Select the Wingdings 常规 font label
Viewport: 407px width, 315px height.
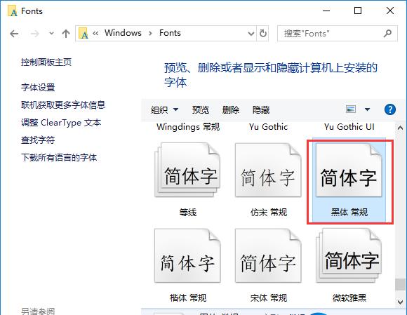pyautogui.click(x=188, y=127)
